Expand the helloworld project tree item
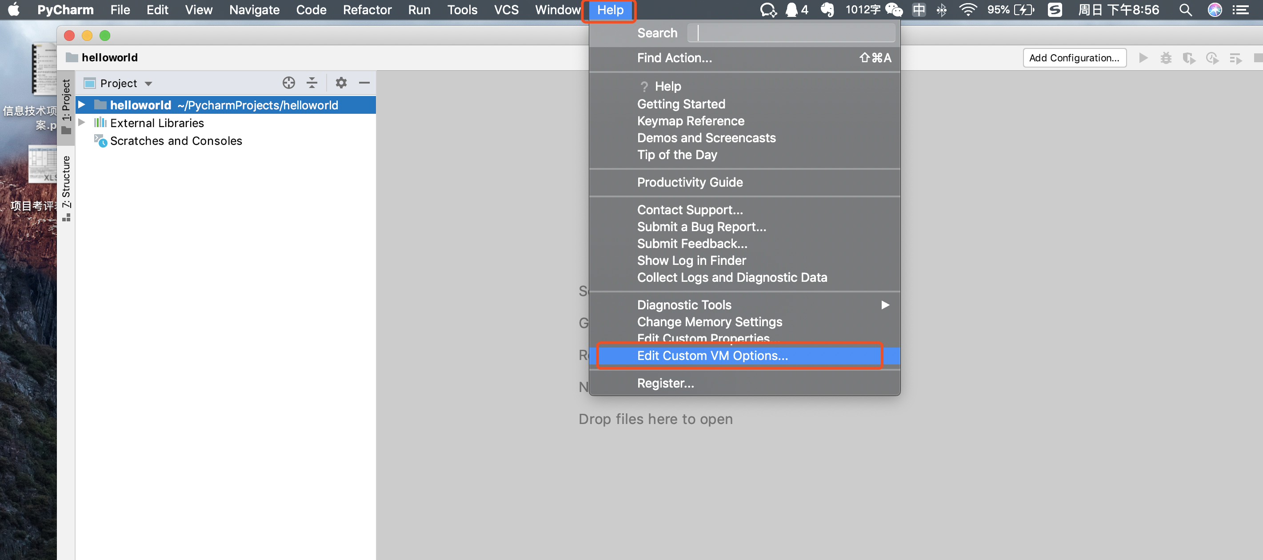Screen dimensions: 1263x560 pos(80,105)
